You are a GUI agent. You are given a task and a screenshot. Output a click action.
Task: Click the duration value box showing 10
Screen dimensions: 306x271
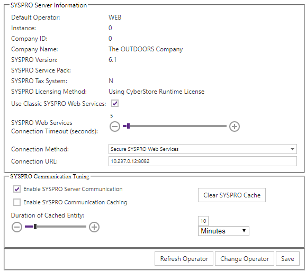pos(203,221)
